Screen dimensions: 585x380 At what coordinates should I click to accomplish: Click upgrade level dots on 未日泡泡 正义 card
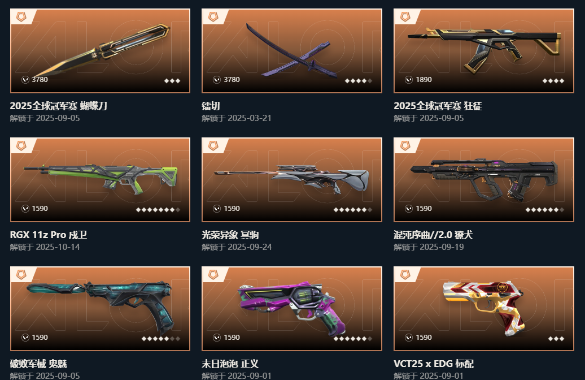tap(353, 339)
